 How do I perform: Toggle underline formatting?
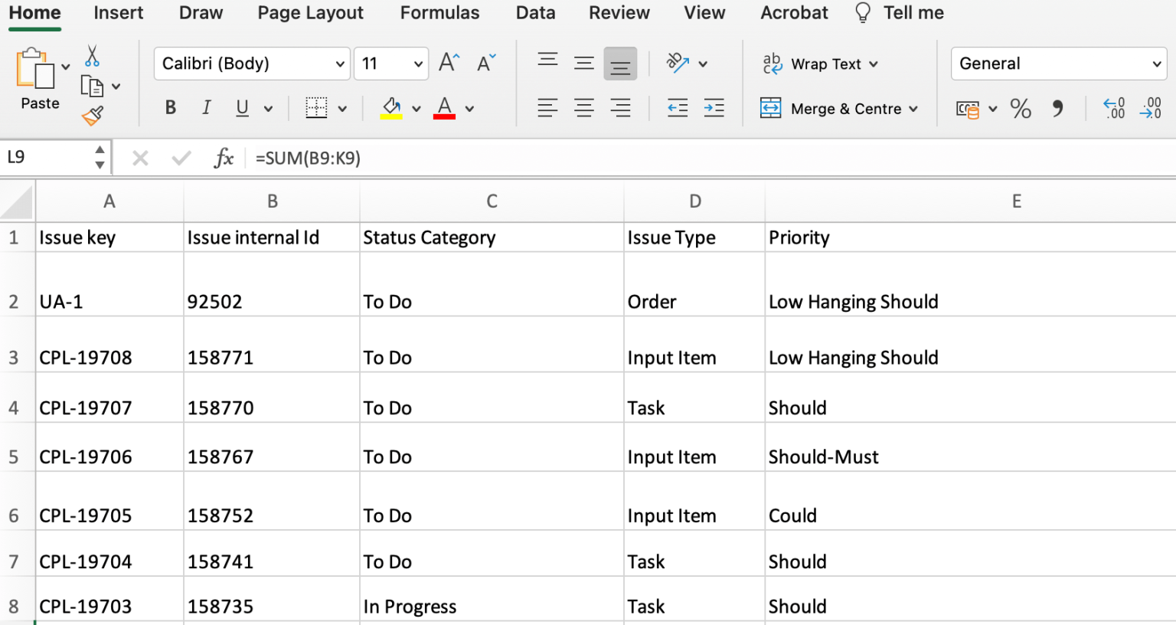point(242,107)
